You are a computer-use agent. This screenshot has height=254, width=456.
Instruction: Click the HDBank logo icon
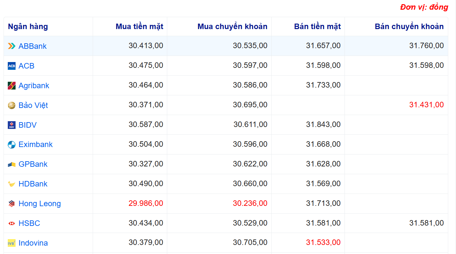[x=12, y=184]
